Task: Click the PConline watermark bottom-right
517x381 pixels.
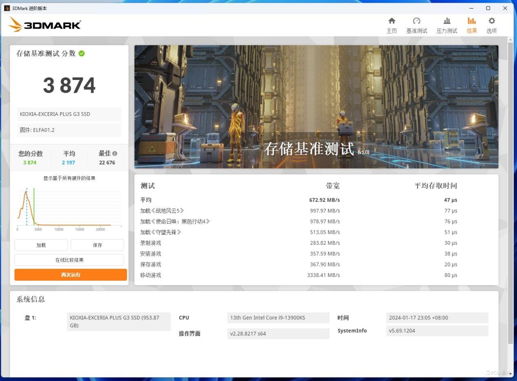Action: tap(499, 372)
